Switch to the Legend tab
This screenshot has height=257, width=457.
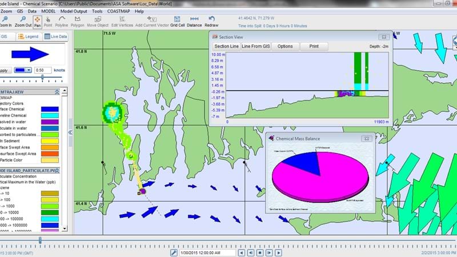(28, 37)
